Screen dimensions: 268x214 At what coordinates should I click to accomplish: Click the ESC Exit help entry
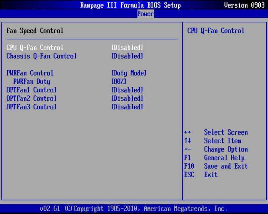coord(211,175)
